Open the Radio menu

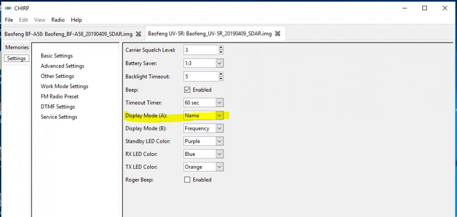[58, 20]
